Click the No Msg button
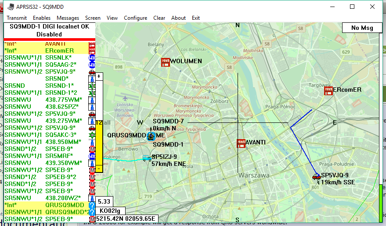This screenshot has height=226, width=386. 362,28
